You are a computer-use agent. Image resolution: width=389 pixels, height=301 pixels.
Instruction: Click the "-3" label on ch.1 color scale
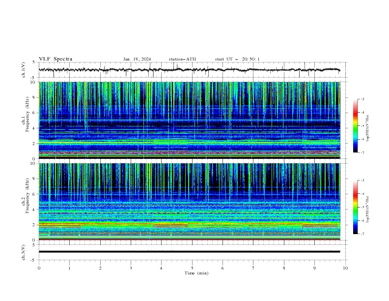[362, 99]
